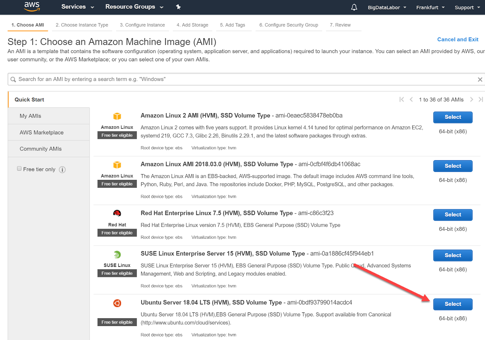Select Amazon Linux 2 AMI
Screen dimensions: 485x340
(x=453, y=117)
